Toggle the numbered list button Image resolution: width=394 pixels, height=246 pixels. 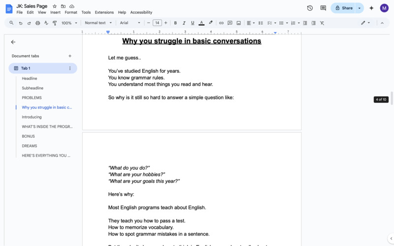(293, 23)
